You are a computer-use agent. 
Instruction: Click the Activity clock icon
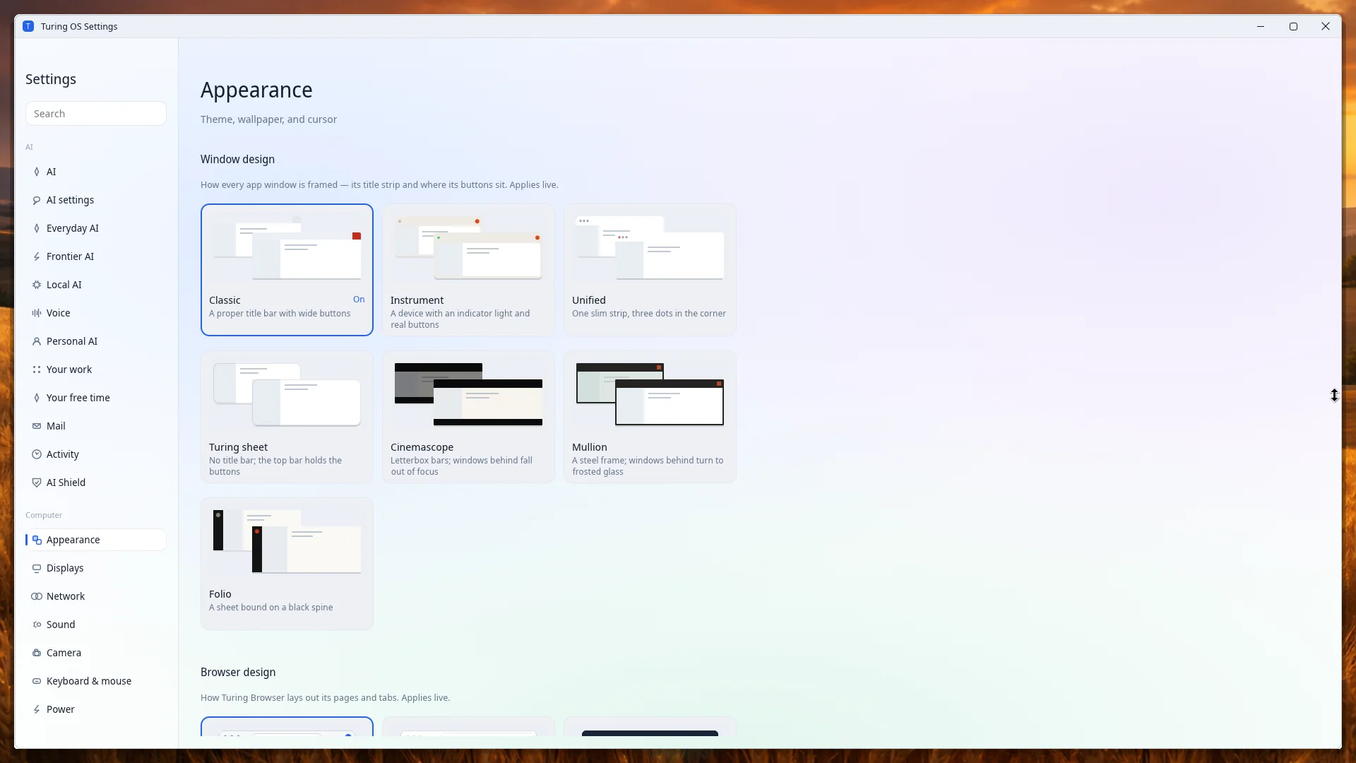pos(37,454)
